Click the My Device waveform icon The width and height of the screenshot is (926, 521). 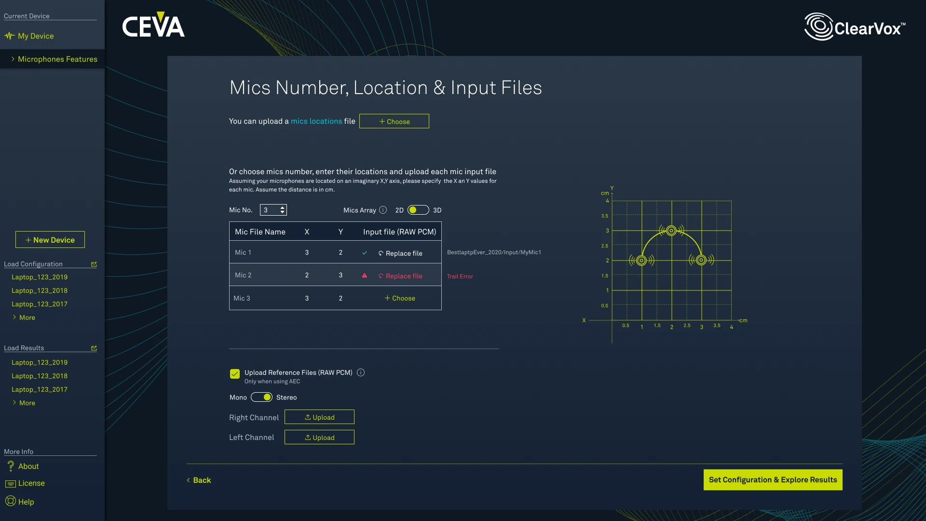pos(10,36)
